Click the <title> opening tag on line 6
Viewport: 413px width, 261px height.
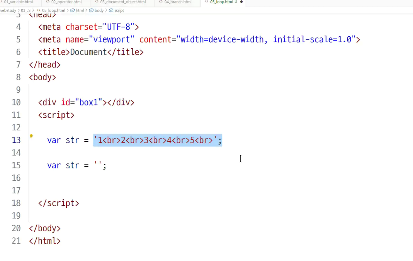tap(54, 52)
